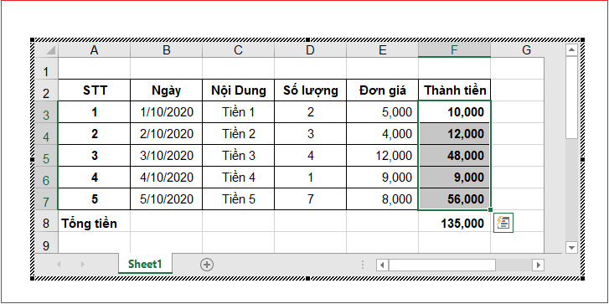Image resolution: width=609 pixels, height=304 pixels.
Task: Click the date cell 2/10/2020
Action: coord(166,134)
